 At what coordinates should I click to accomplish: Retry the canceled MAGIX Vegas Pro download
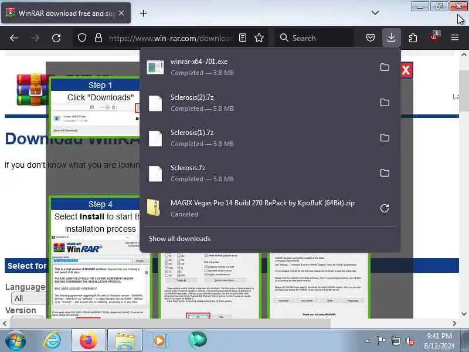(x=385, y=208)
